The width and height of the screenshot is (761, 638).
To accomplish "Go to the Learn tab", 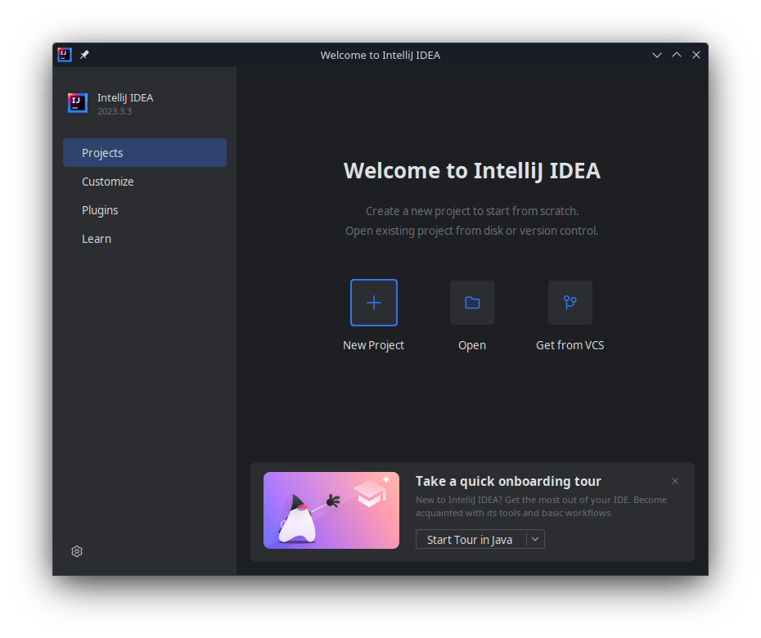I will click(x=145, y=239).
